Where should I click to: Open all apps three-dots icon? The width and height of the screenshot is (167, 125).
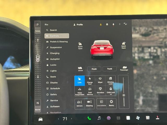118,118
